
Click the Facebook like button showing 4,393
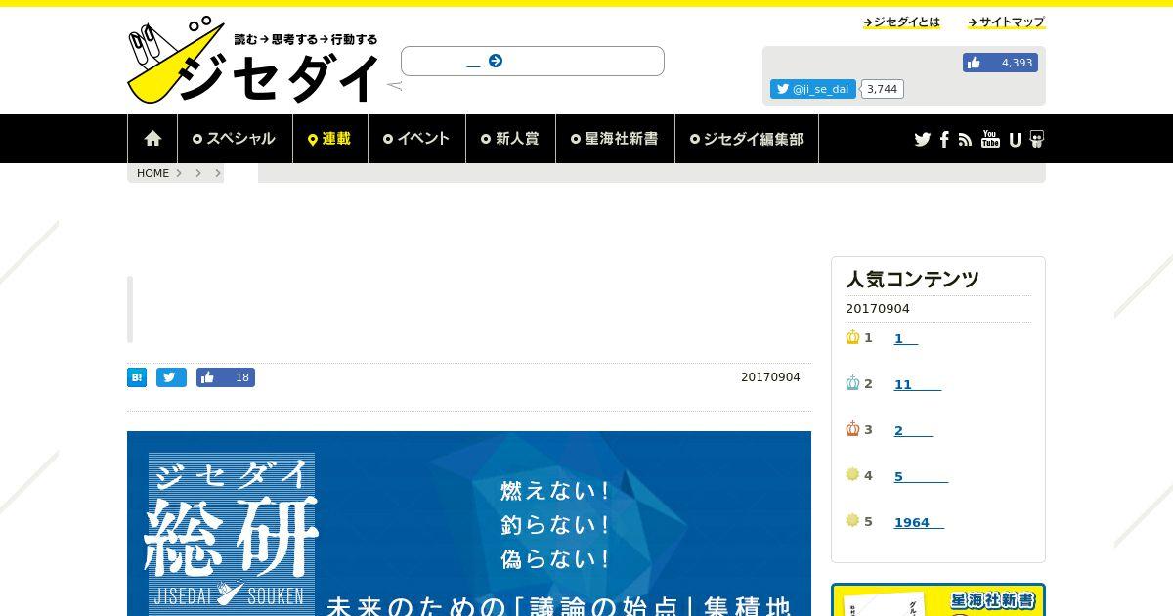[x=1000, y=63]
